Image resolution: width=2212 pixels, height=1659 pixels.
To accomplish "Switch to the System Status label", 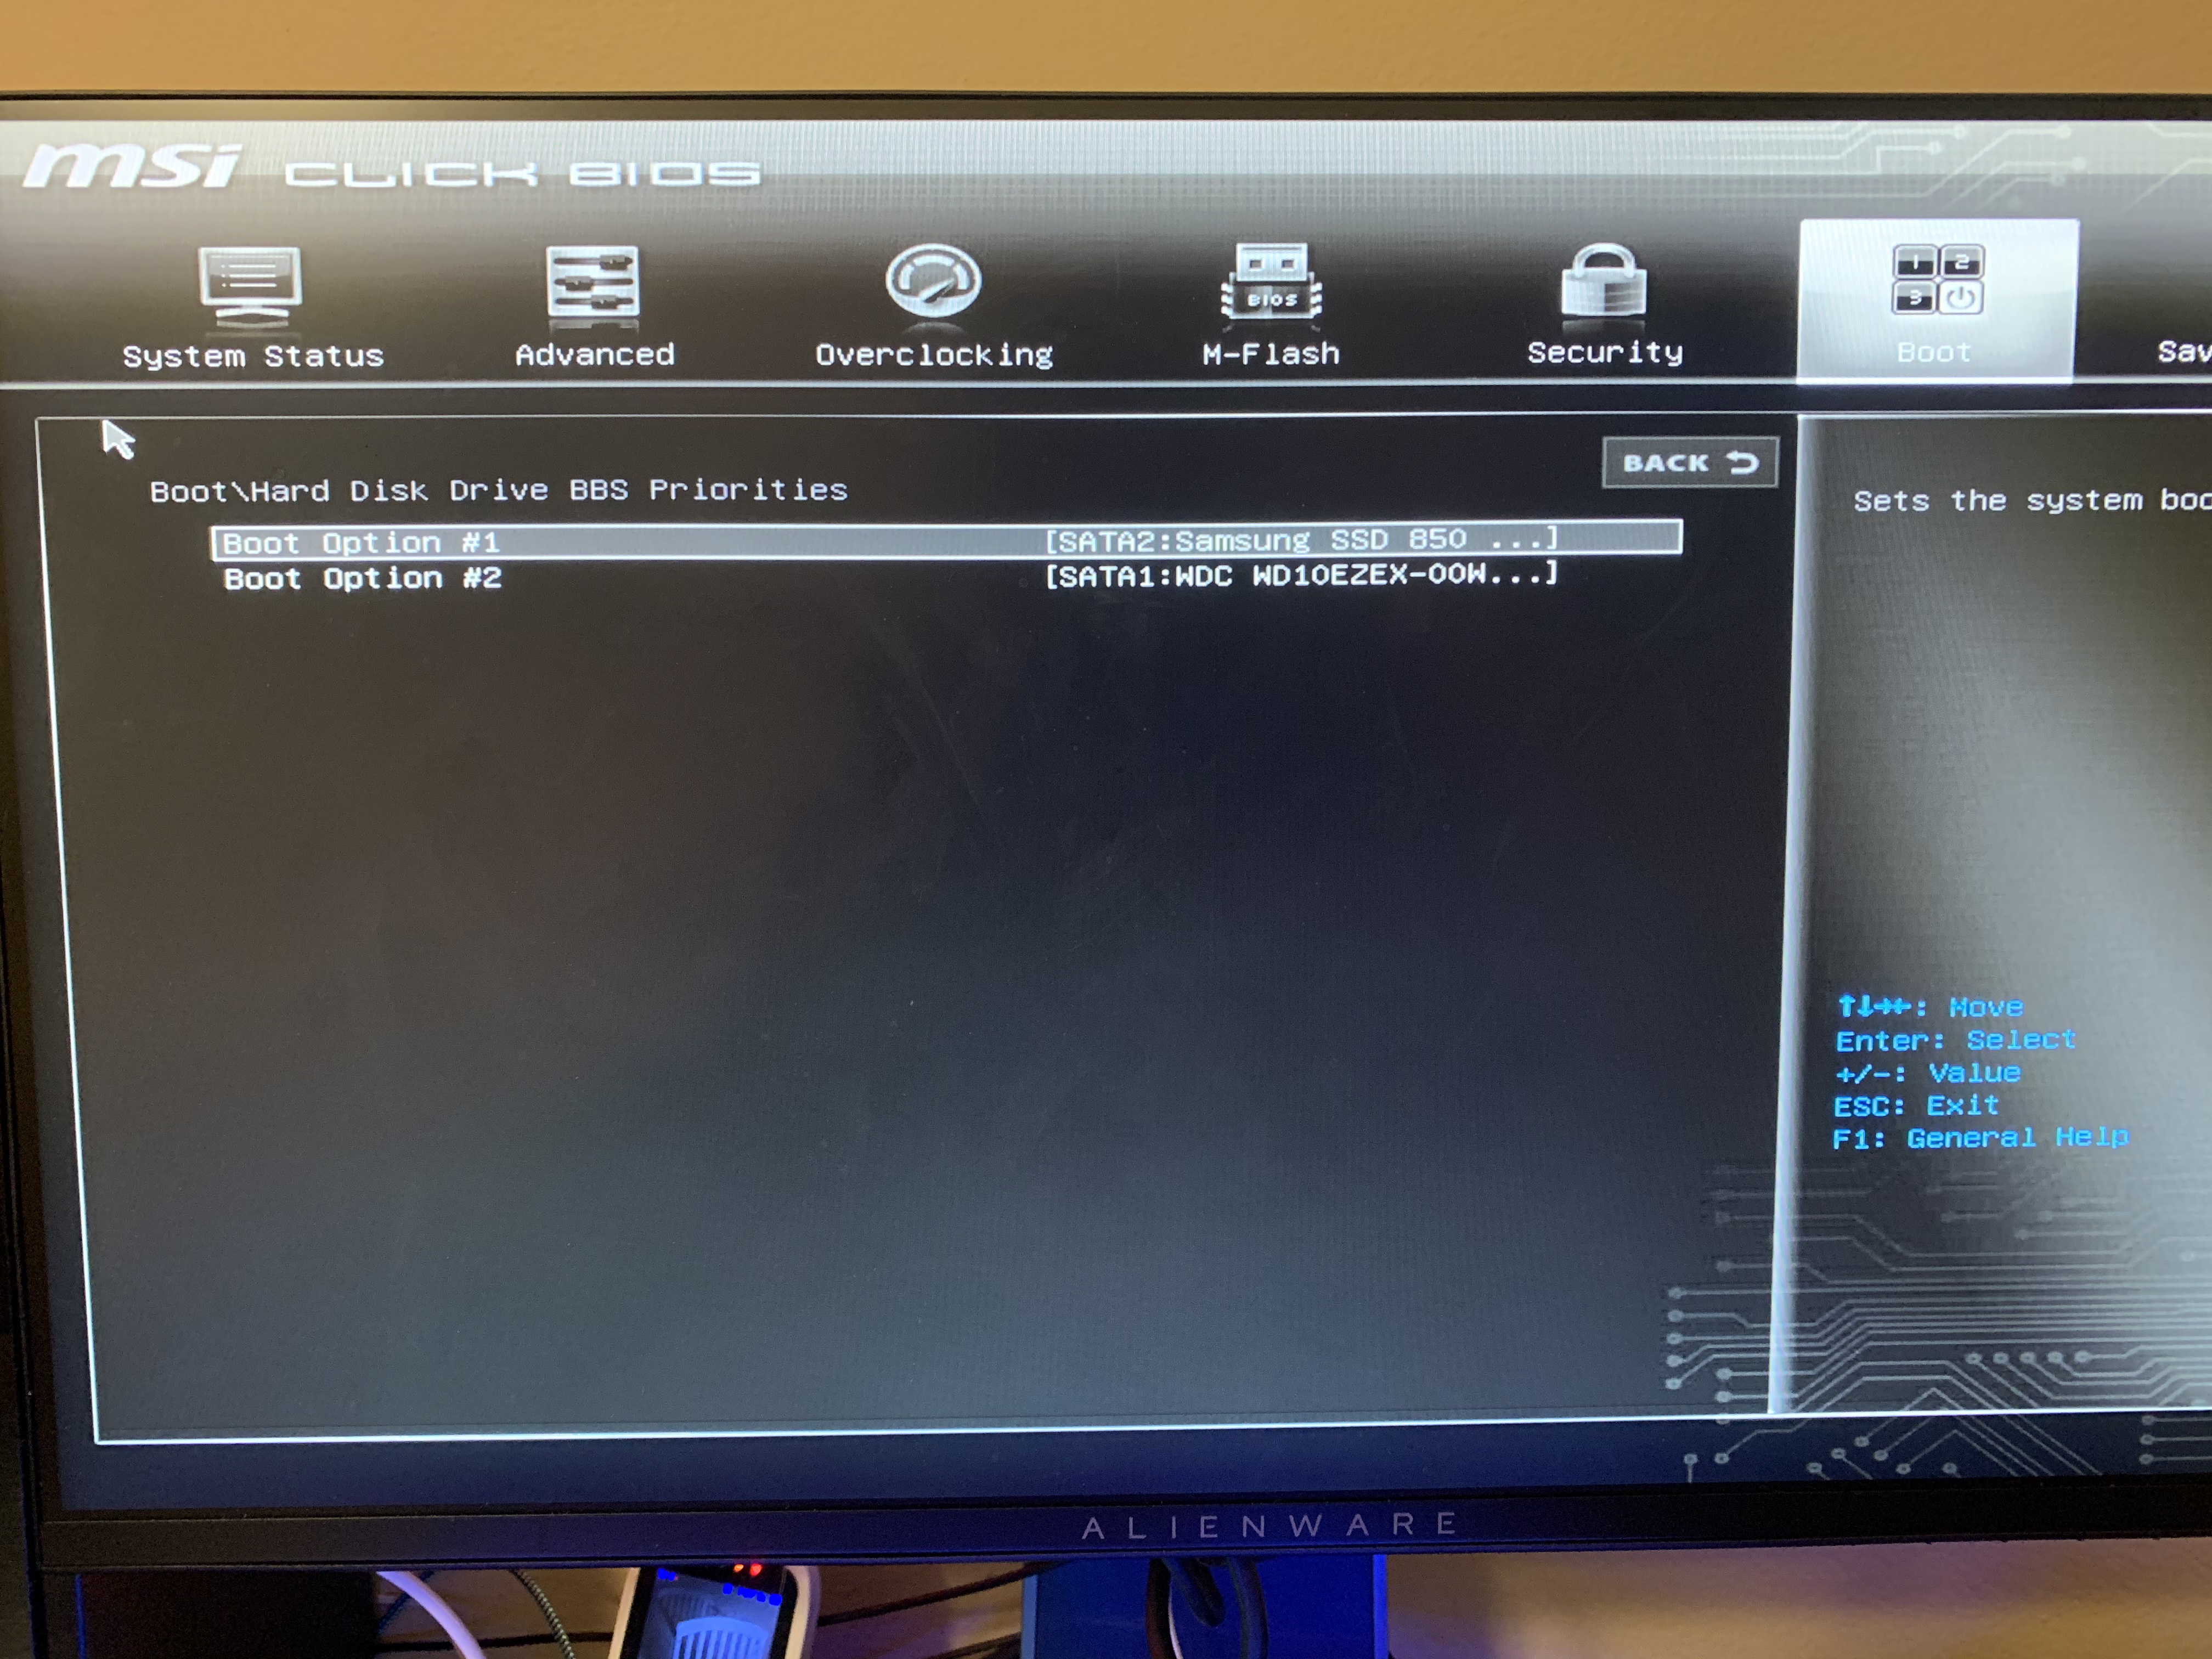I will pos(253,356).
